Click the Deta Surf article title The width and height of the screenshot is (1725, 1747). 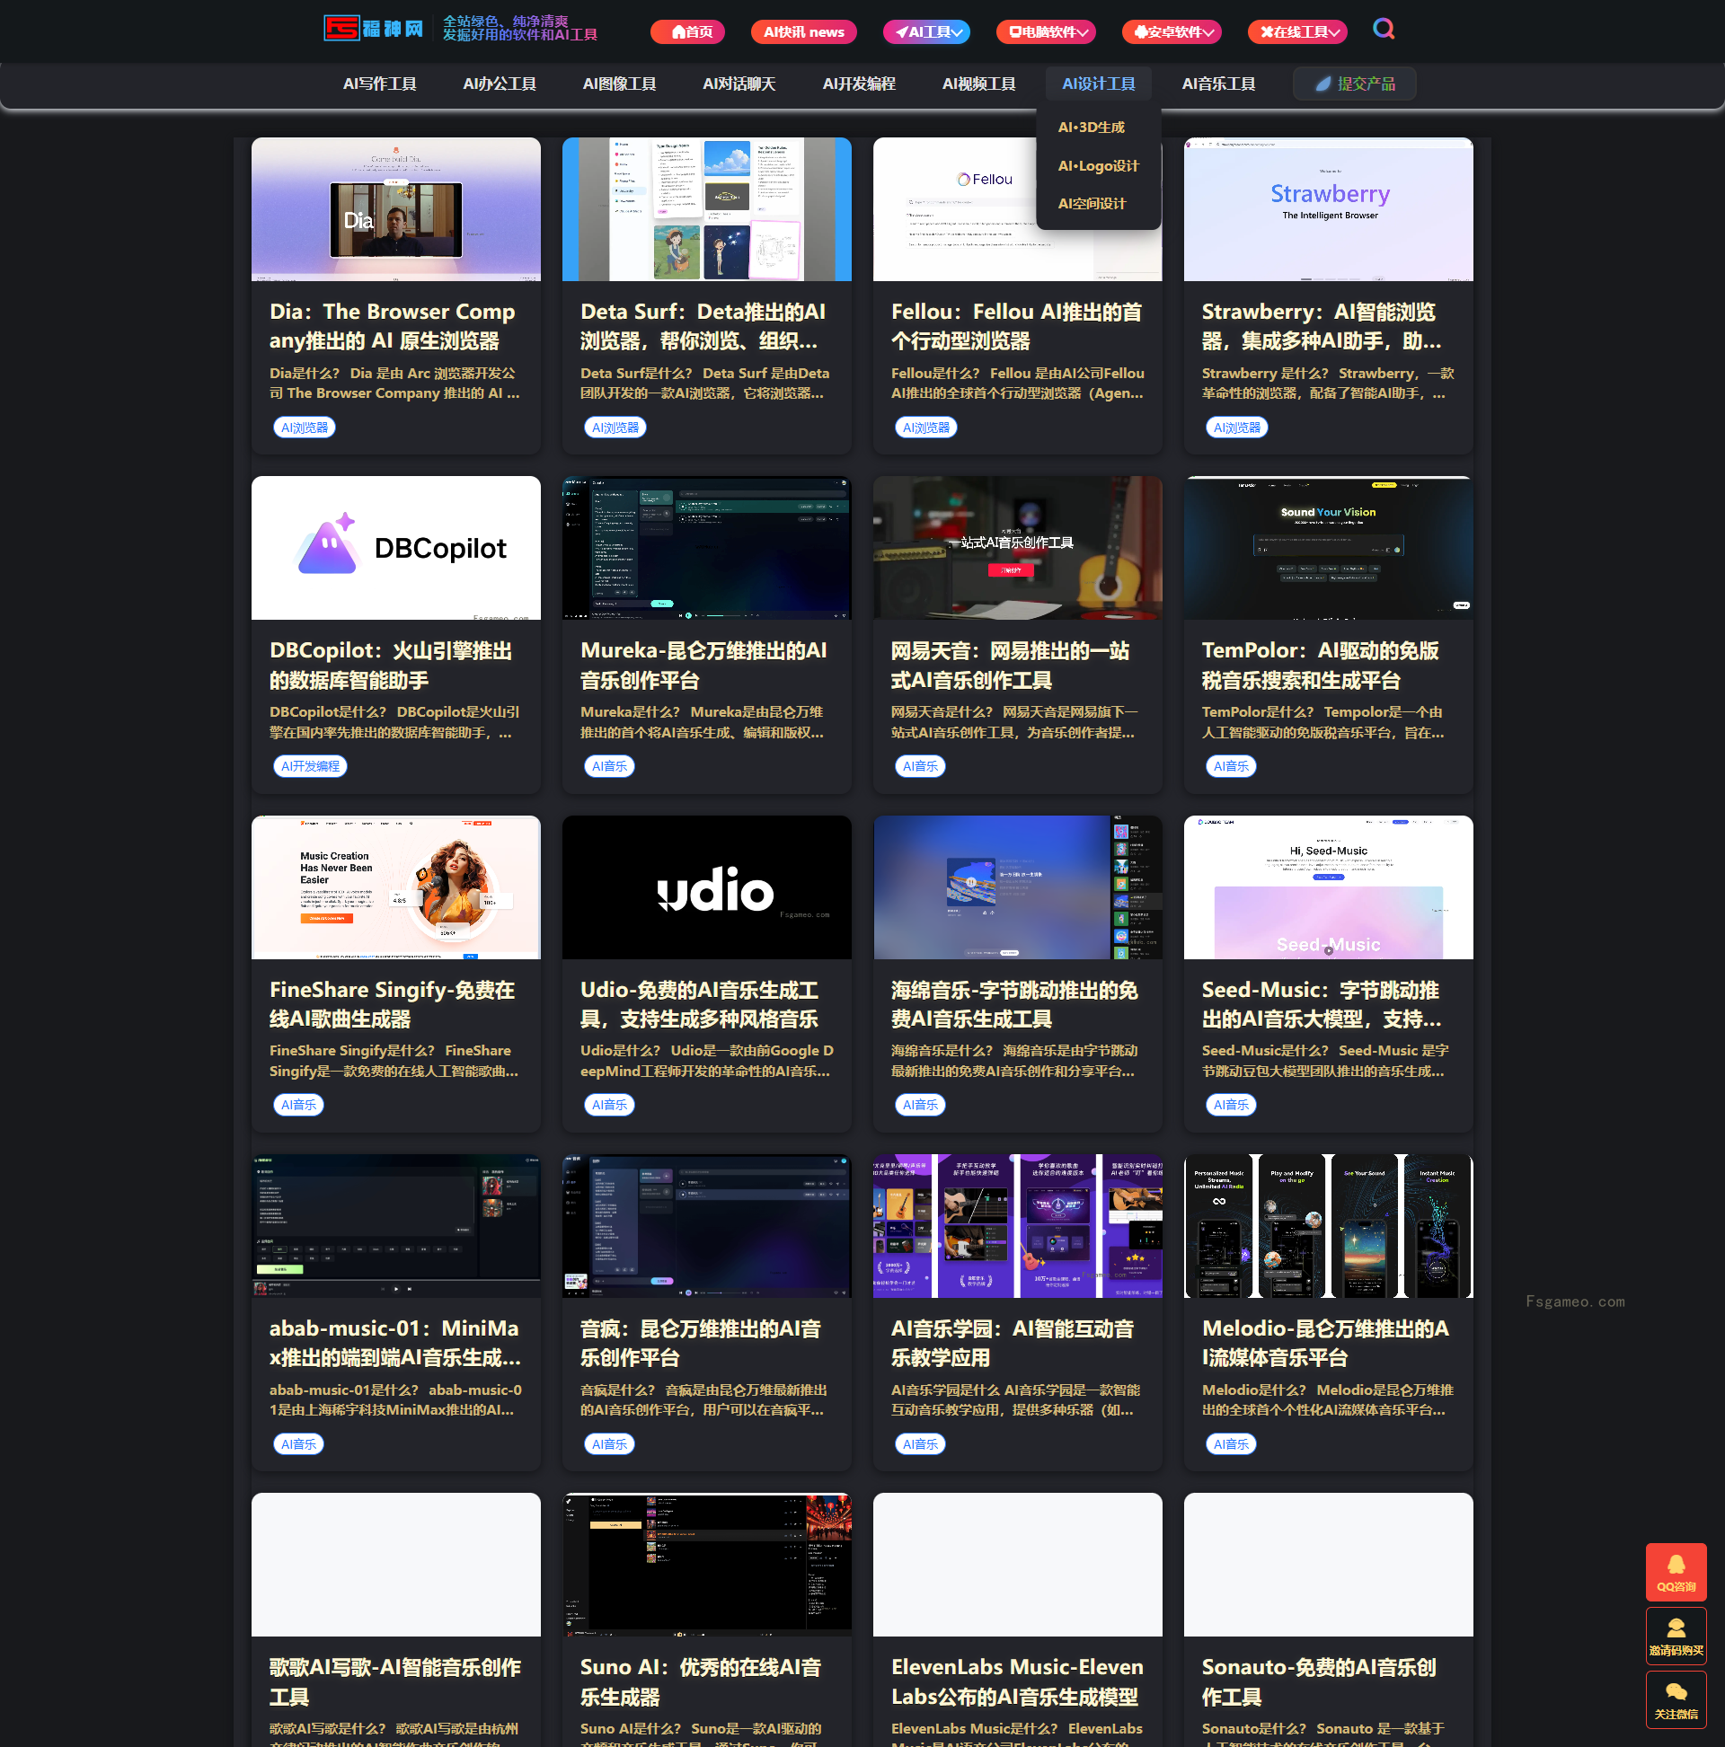coord(703,326)
